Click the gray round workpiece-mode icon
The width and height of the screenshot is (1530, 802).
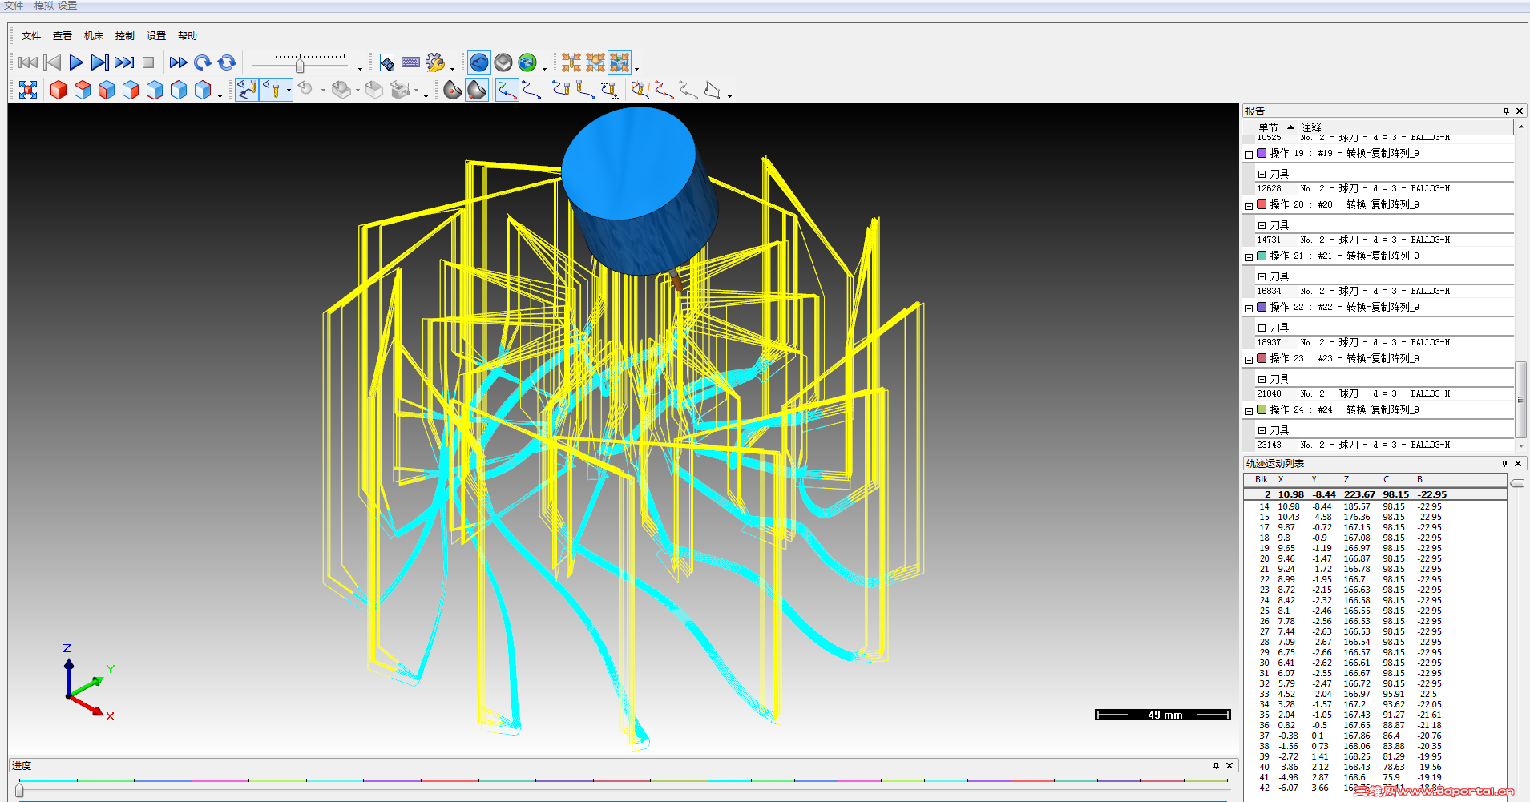pyautogui.click(x=503, y=62)
